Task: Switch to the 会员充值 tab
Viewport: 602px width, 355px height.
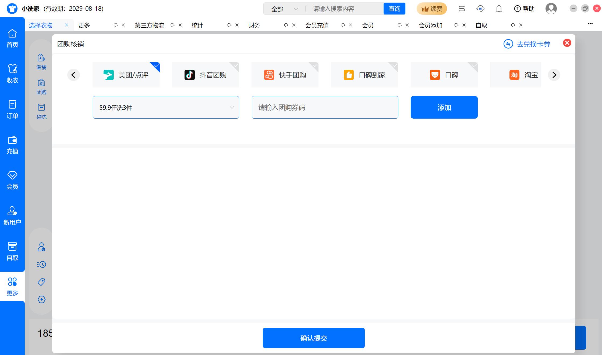Action: 317,25
